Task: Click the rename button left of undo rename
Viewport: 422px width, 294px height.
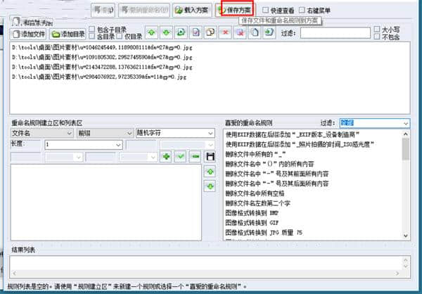Action: pyautogui.click(x=103, y=11)
